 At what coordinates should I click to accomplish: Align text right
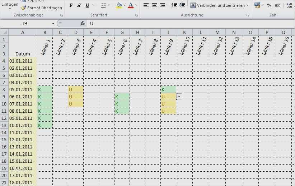click(162, 5)
